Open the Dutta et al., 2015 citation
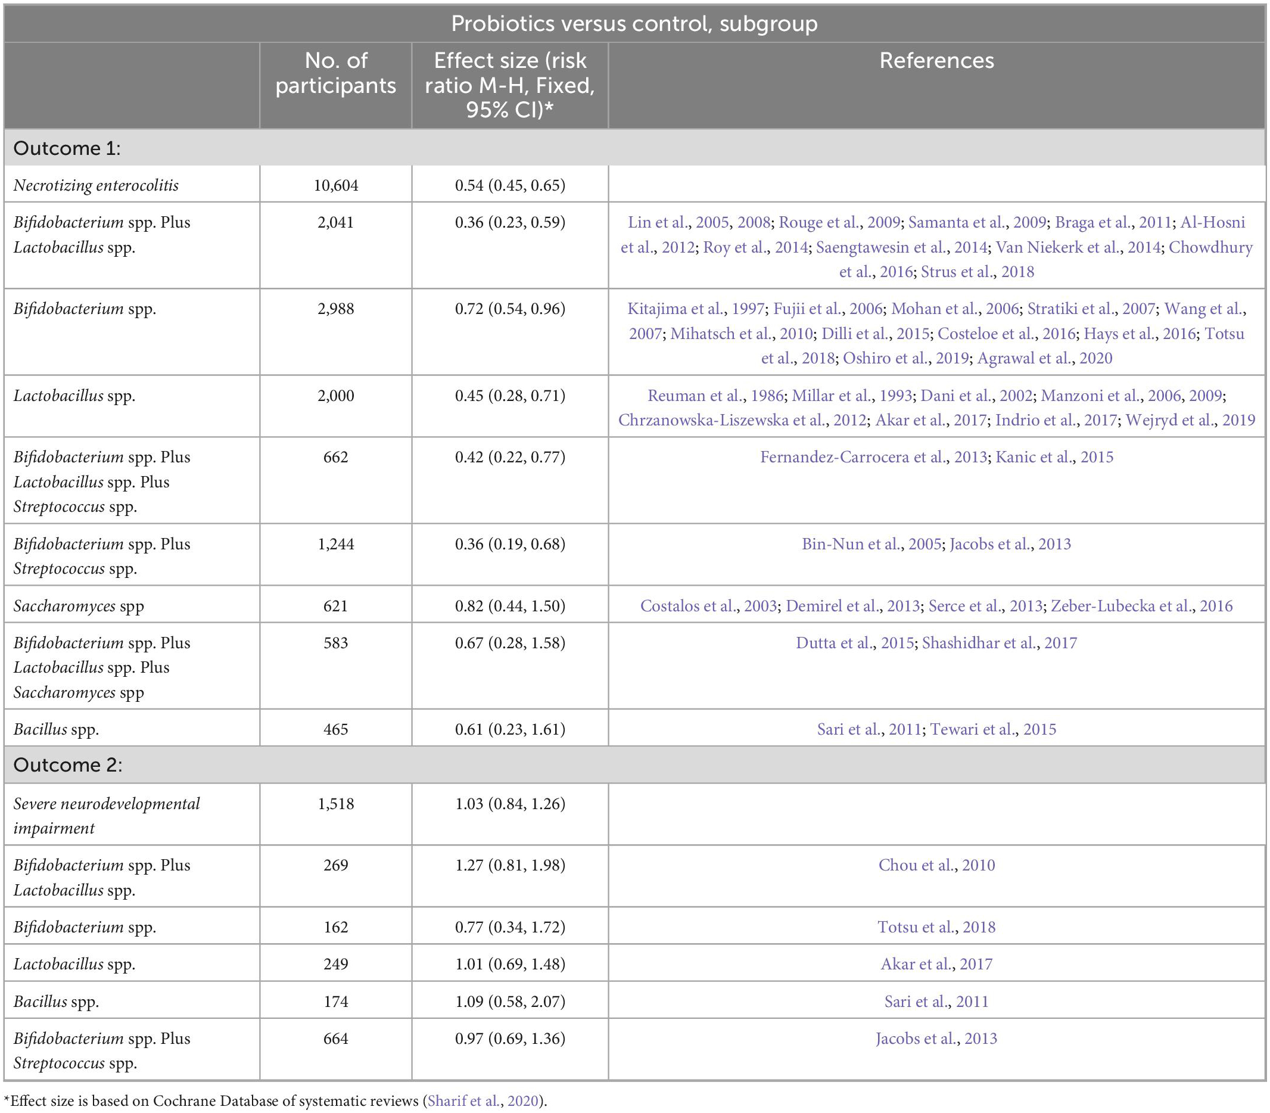Image resolution: width=1270 pixels, height=1113 pixels. 855,643
